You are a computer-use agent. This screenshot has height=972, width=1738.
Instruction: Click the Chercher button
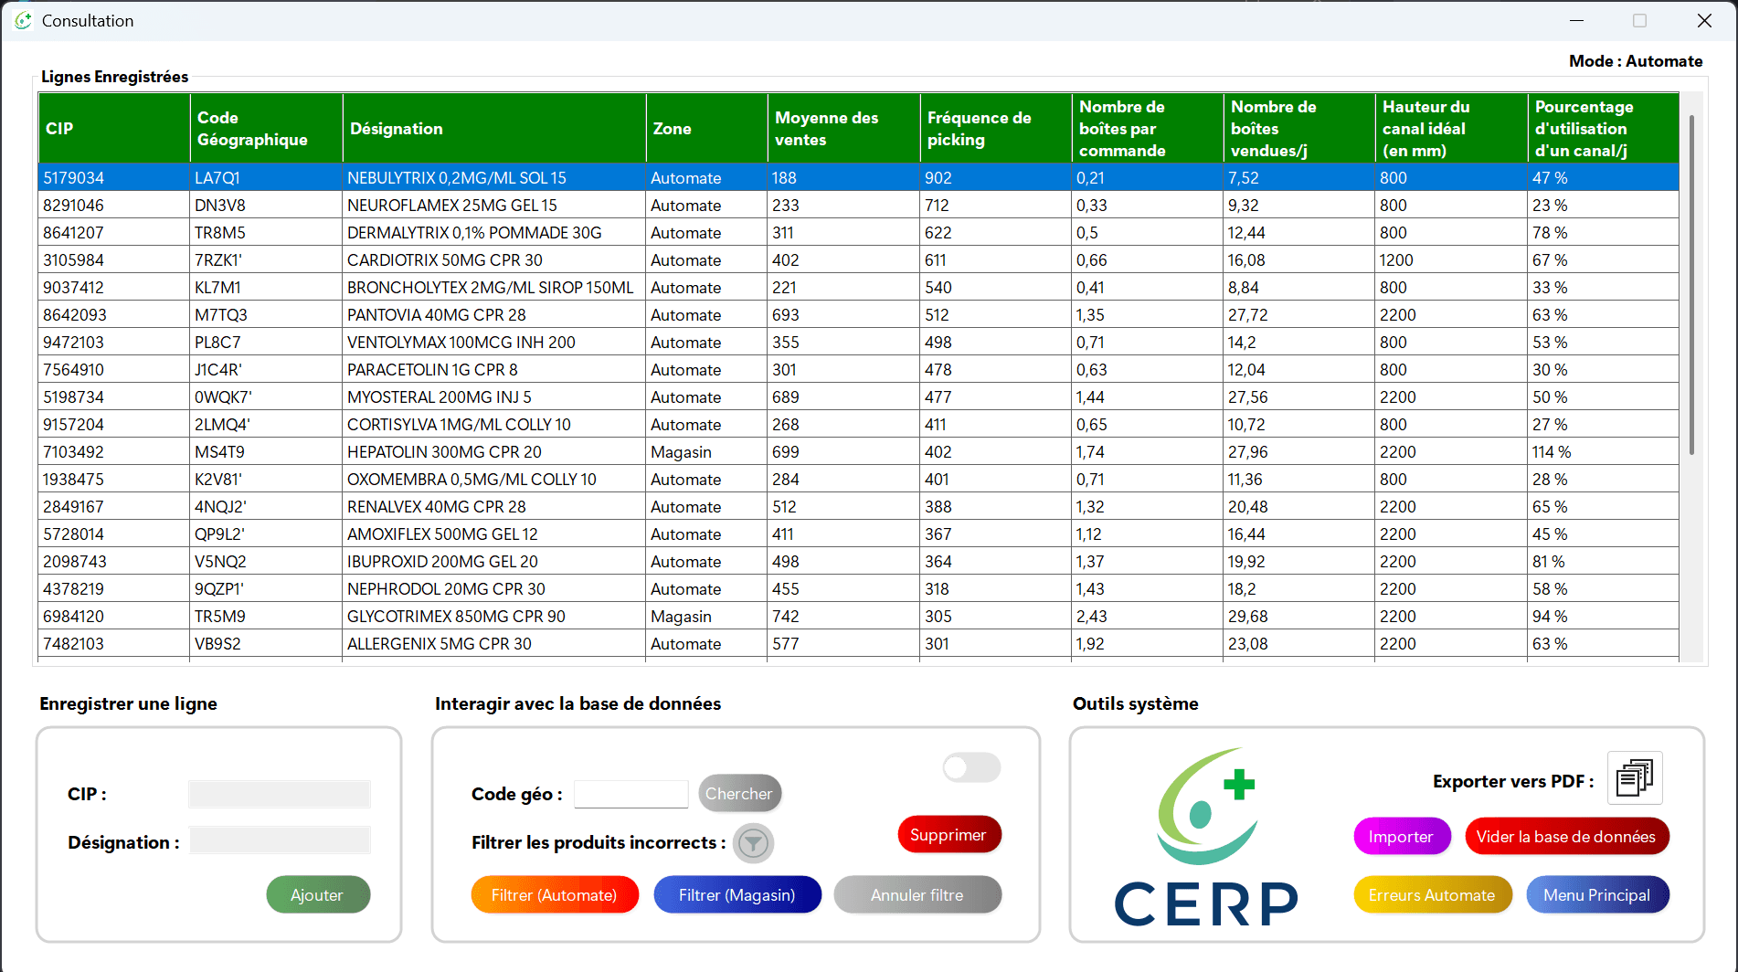[x=740, y=793]
